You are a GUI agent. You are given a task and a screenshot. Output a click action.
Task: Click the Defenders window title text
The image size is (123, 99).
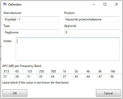[15, 4]
